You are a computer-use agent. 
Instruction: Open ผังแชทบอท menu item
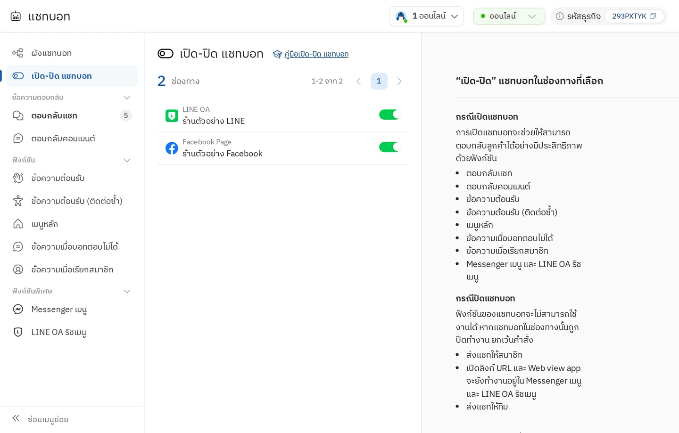[72, 53]
